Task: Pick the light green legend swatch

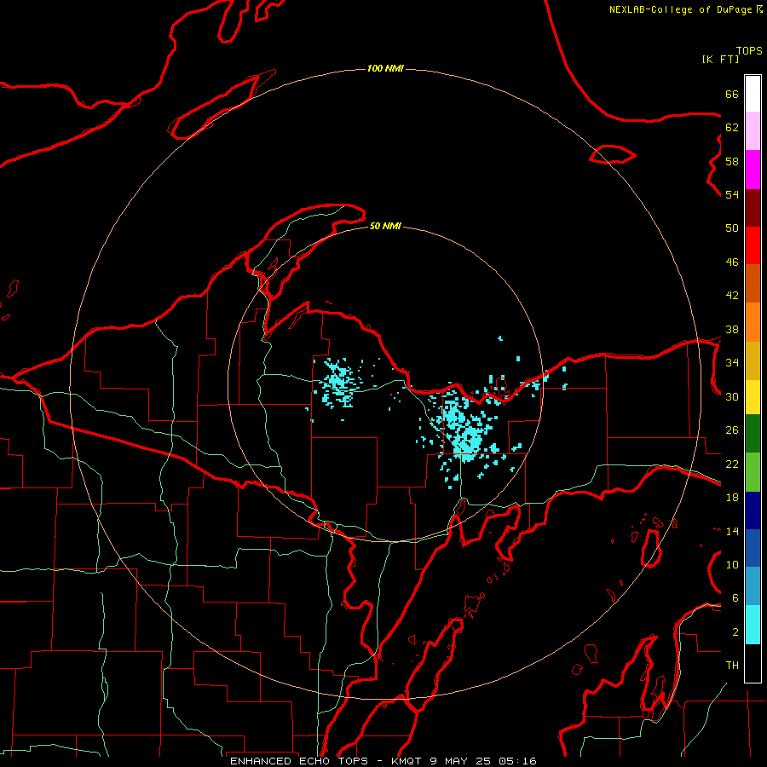Action: coord(753,472)
